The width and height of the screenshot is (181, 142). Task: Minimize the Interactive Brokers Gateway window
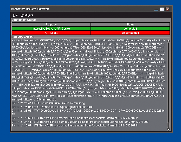click(156, 9)
